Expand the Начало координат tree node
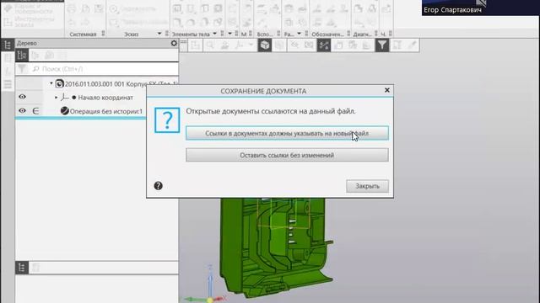 [57, 98]
